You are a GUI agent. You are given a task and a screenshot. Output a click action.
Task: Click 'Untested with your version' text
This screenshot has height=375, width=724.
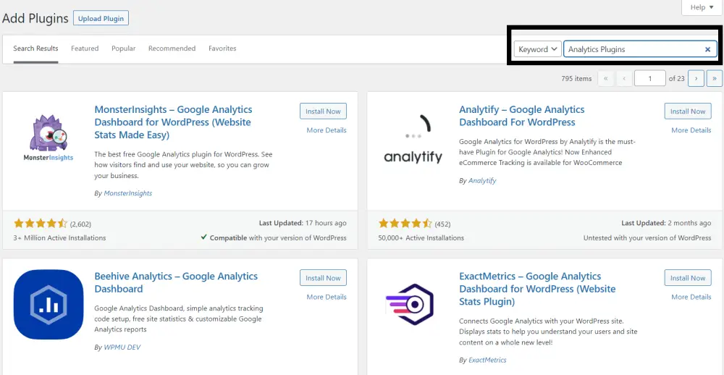[647, 238]
